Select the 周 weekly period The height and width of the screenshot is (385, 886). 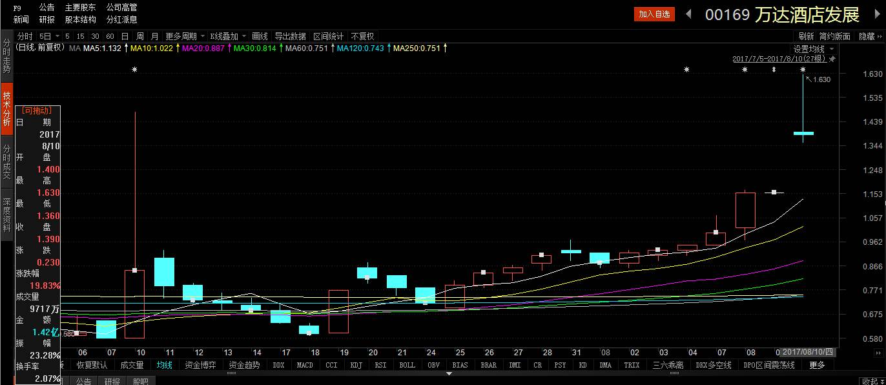click(140, 36)
